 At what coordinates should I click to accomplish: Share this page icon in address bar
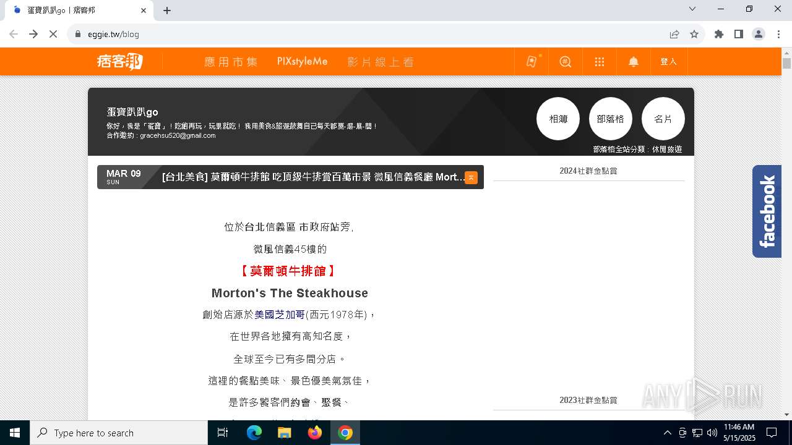[674, 34]
